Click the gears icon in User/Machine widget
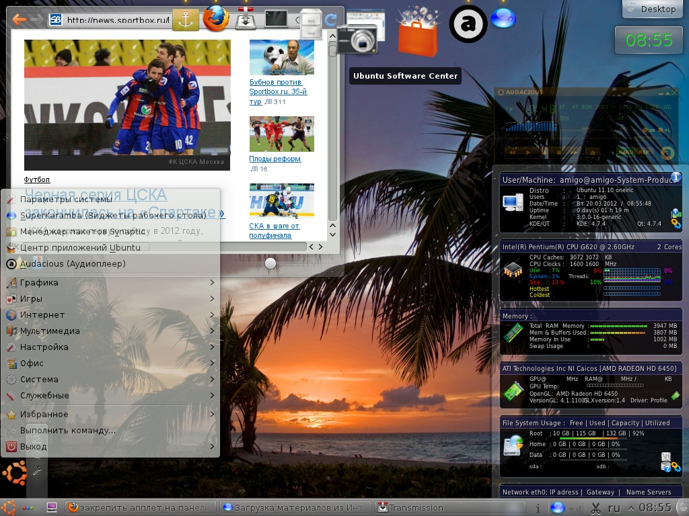The height and width of the screenshot is (516, 689). (x=676, y=223)
